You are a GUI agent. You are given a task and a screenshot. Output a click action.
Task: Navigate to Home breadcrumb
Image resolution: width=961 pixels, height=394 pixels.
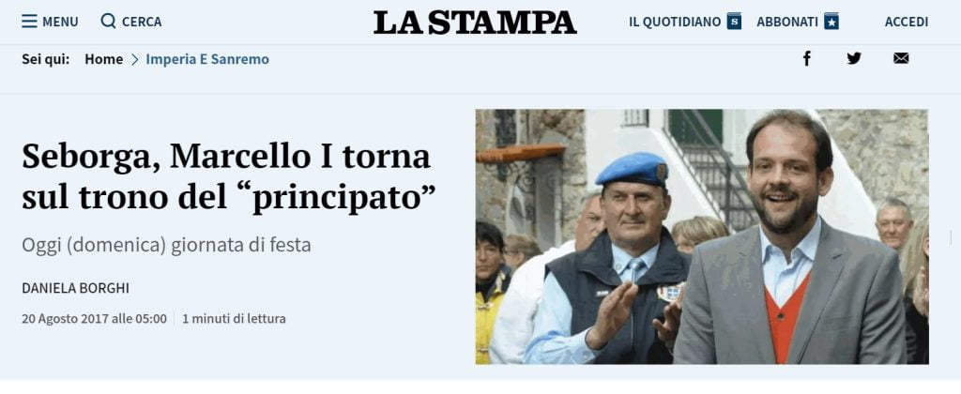pos(103,59)
